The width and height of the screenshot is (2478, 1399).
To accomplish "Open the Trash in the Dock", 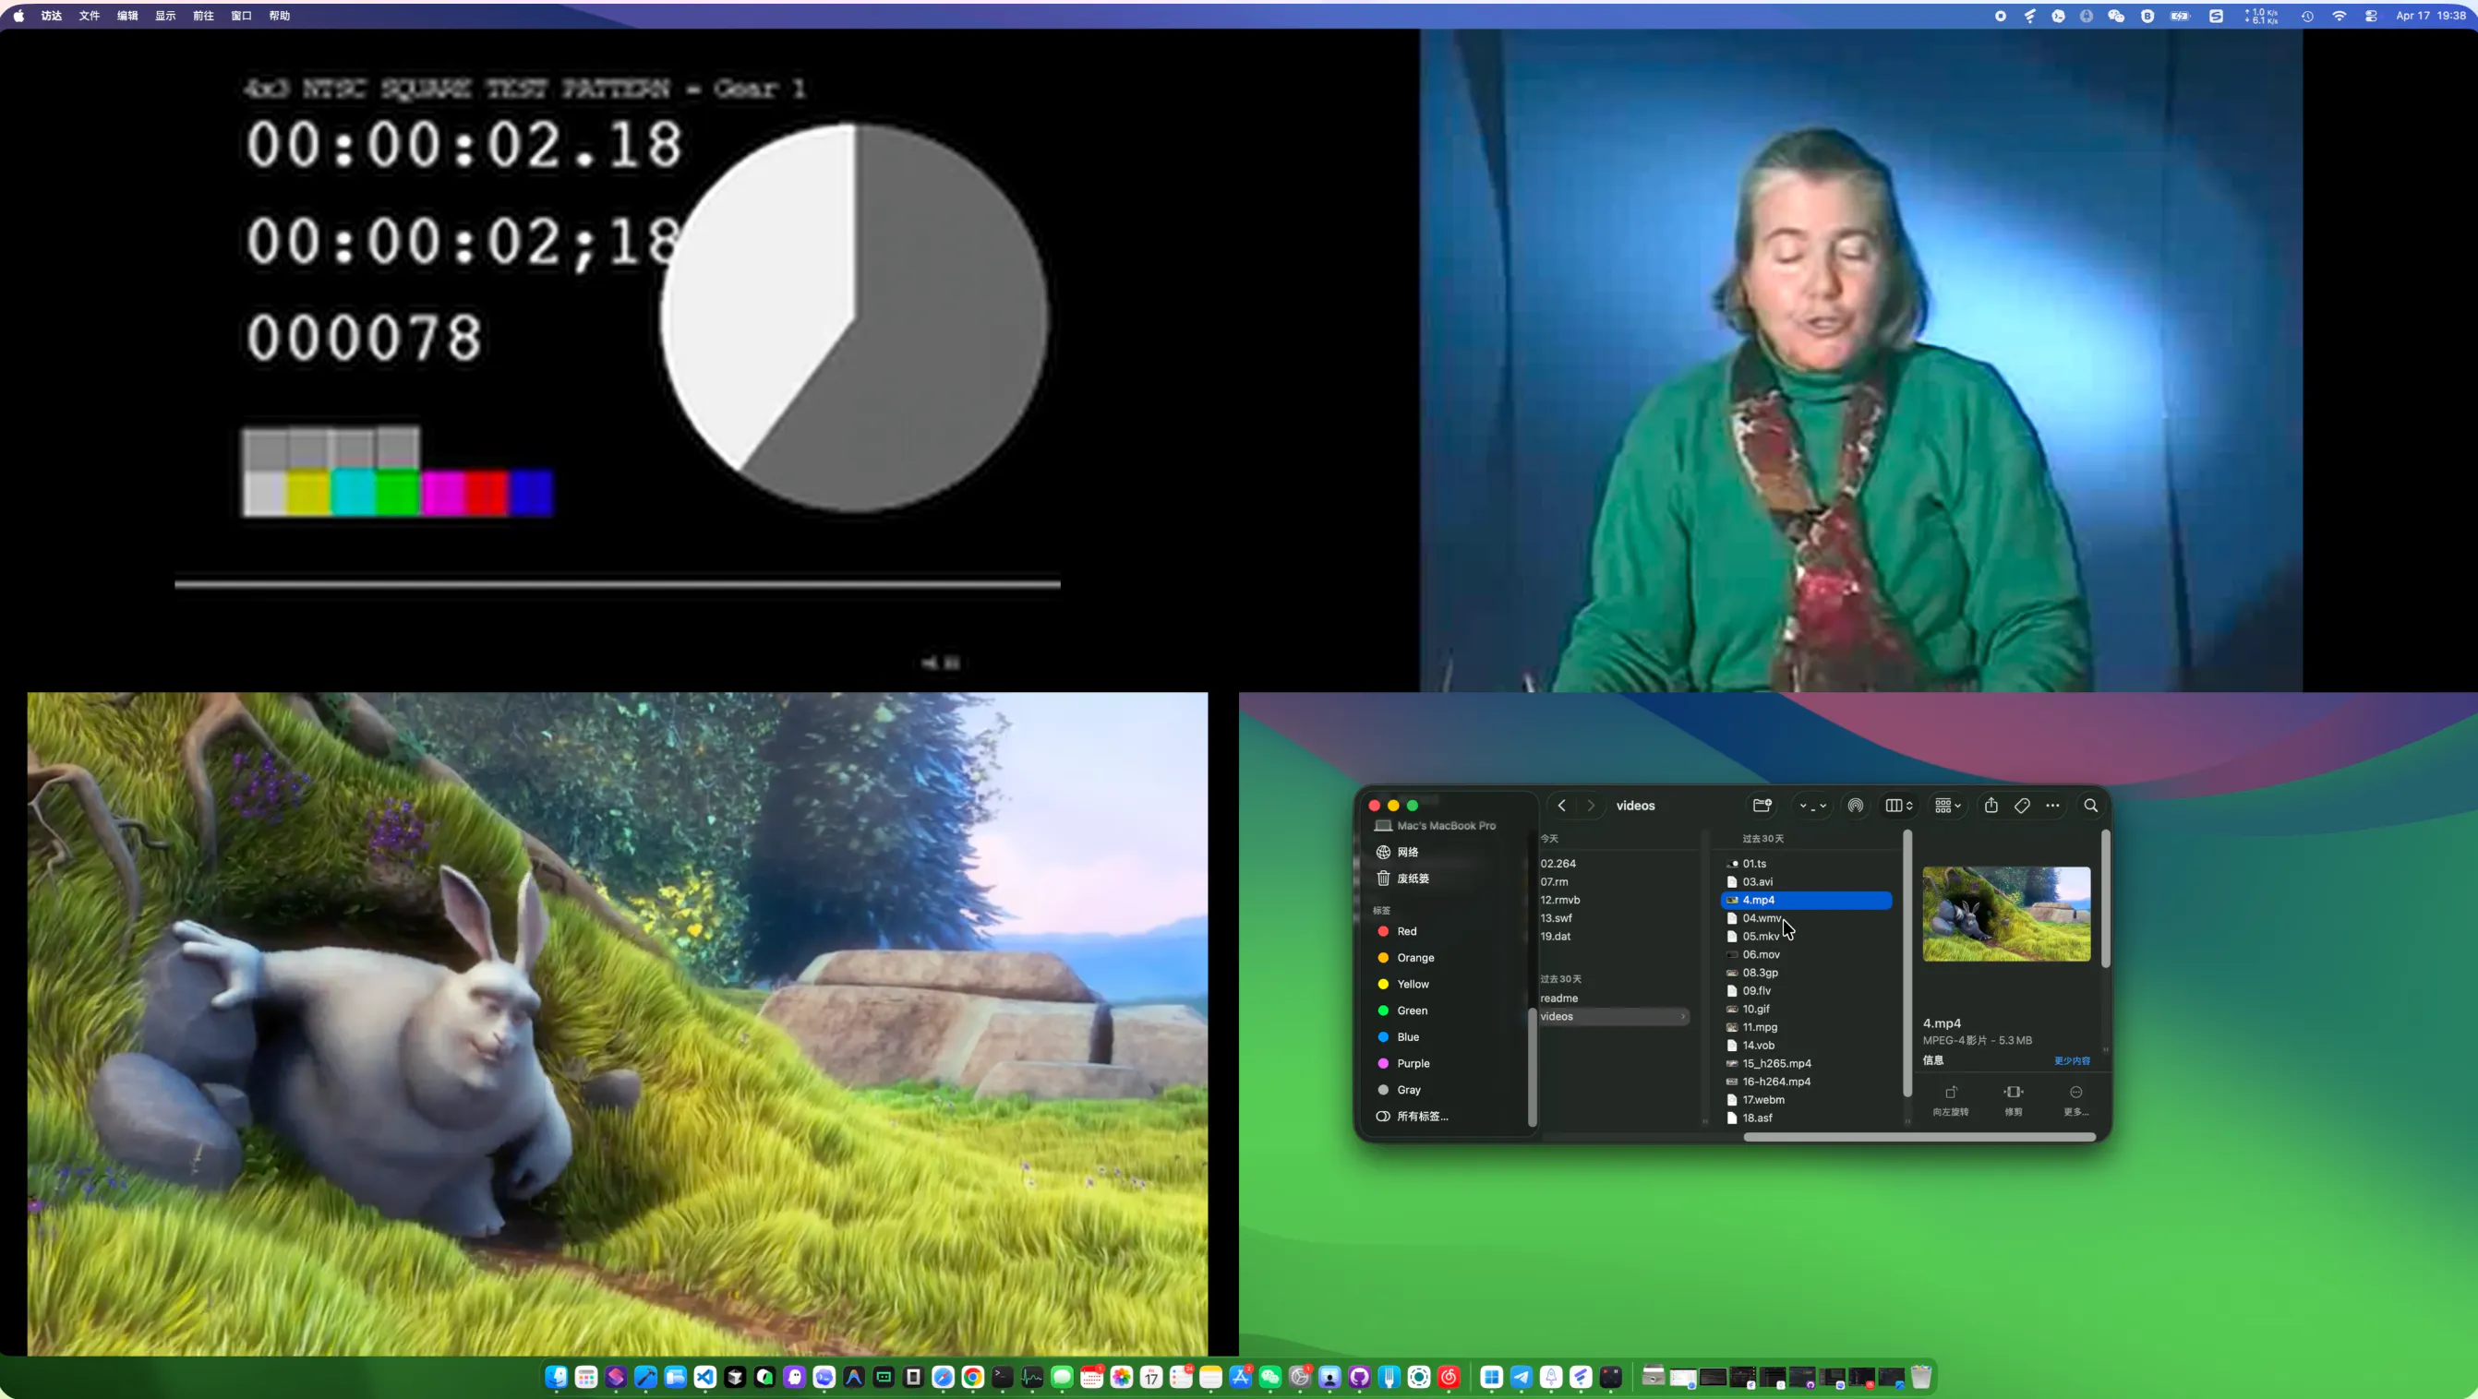I will click(x=1921, y=1377).
